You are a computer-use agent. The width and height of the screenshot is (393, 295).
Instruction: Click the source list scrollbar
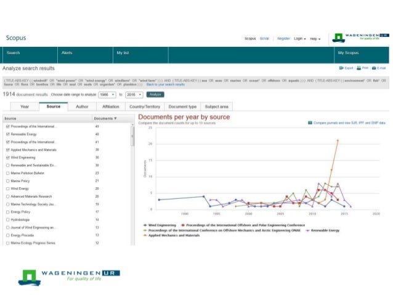(x=132, y=139)
